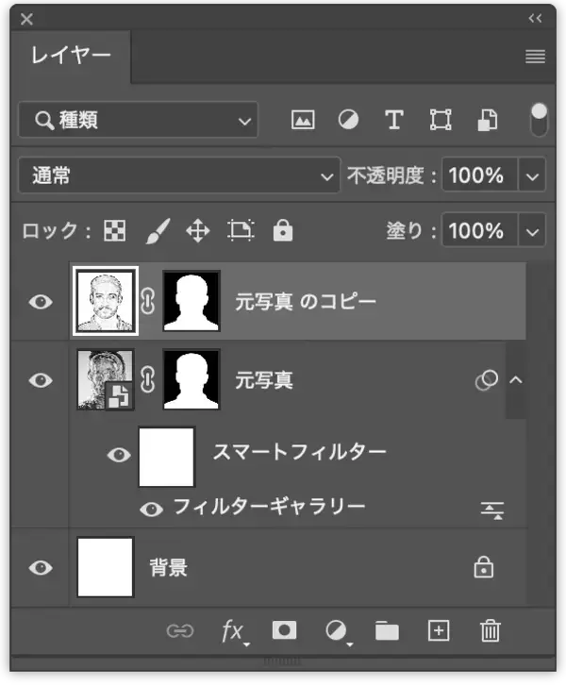Hide the 元写真 layer
The width and height of the screenshot is (566, 685).
pyautogui.click(x=41, y=380)
